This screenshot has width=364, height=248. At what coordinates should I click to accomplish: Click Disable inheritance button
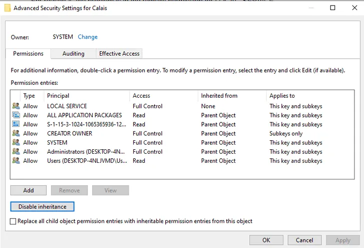pos(42,206)
